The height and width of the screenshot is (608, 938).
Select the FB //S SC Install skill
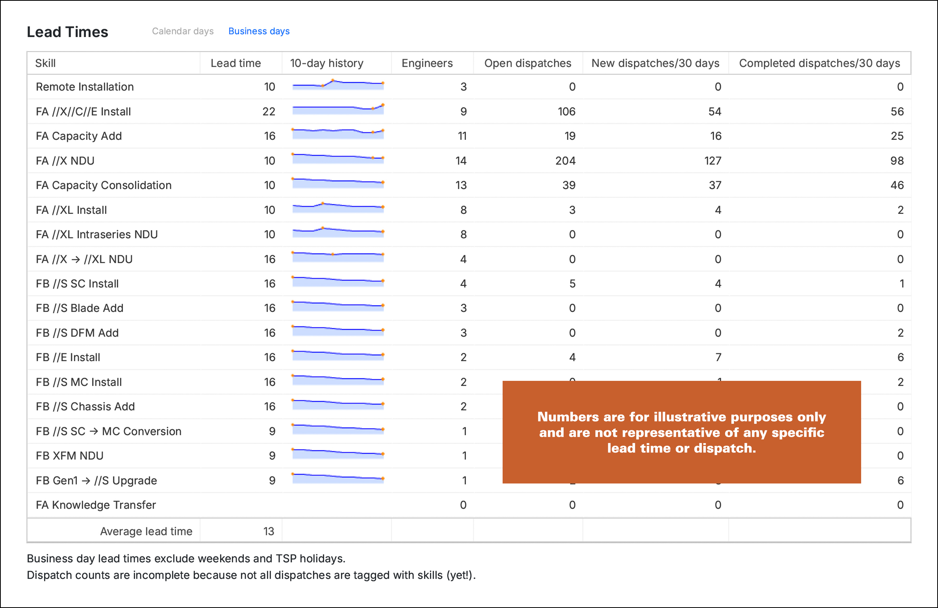point(77,284)
